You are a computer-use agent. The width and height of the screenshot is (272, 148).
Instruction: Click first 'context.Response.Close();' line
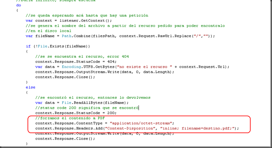pos(65,77)
